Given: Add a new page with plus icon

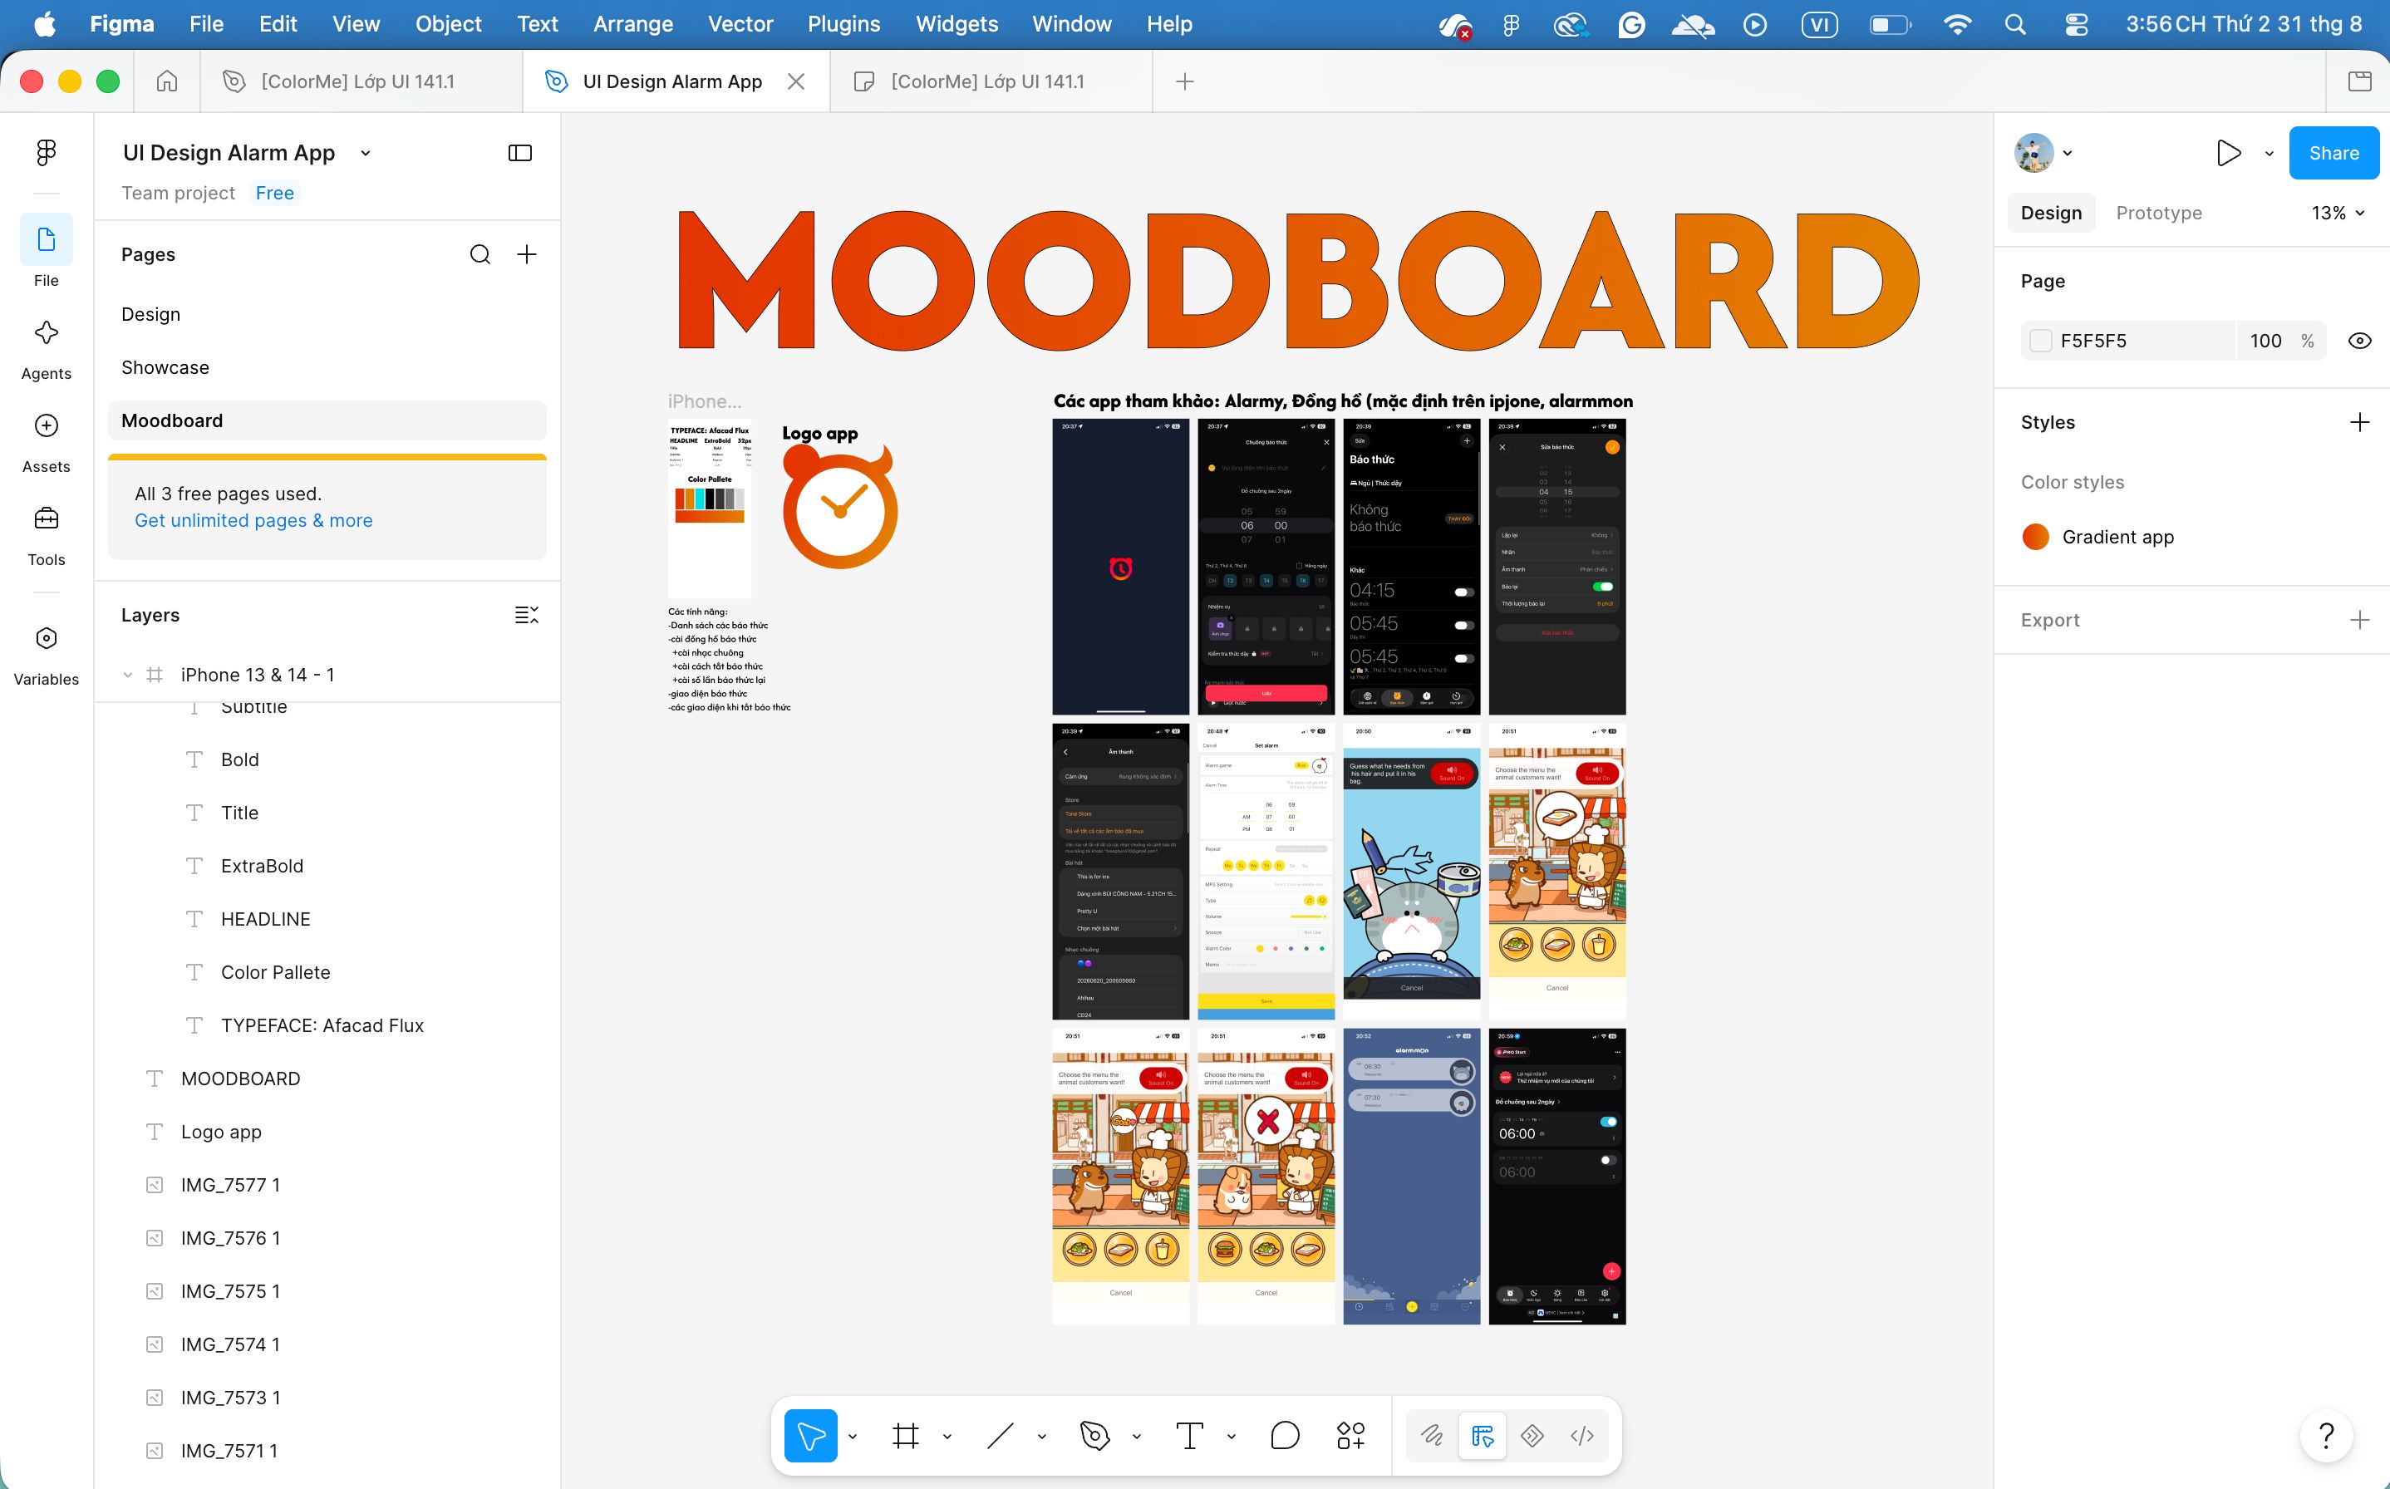Looking at the screenshot, I should pos(527,254).
